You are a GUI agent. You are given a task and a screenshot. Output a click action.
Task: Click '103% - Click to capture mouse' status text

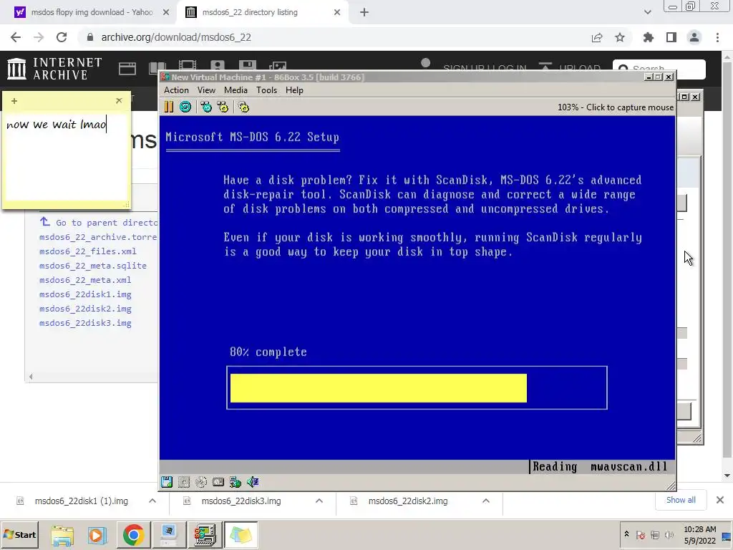(x=615, y=107)
